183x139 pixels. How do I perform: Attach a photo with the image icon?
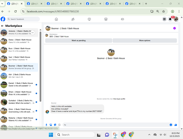click(x=51, y=125)
